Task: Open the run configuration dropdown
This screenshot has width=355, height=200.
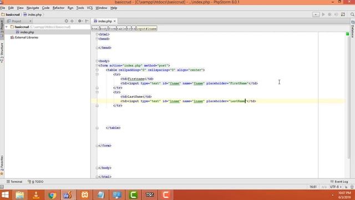Action: pyautogui.click(x=316, y=14)
